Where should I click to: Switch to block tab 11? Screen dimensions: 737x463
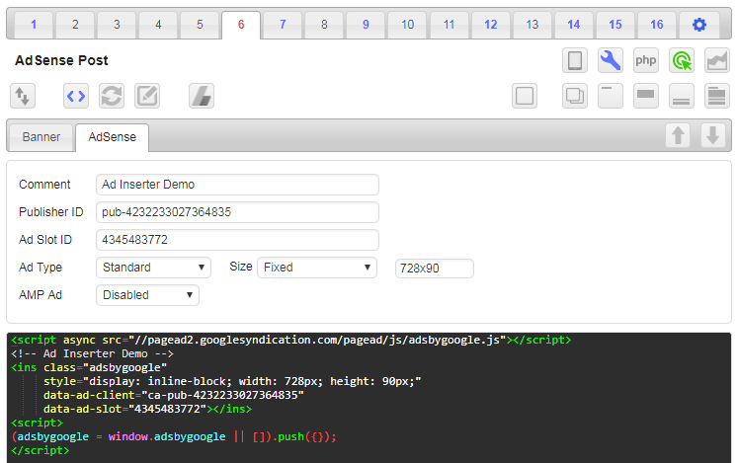pyautogui.click(x=449, y=25)
